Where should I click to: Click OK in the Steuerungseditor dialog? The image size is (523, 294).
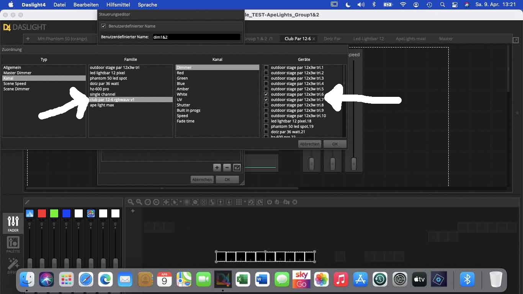pos(227,180)
